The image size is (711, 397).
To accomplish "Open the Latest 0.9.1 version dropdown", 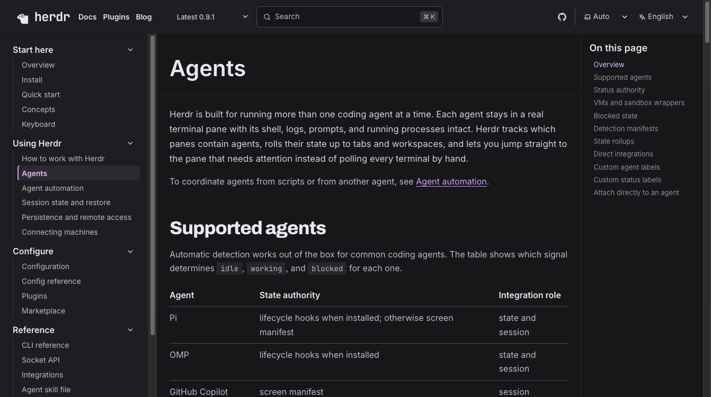I will pyautogui.click(x=210, y=17).
